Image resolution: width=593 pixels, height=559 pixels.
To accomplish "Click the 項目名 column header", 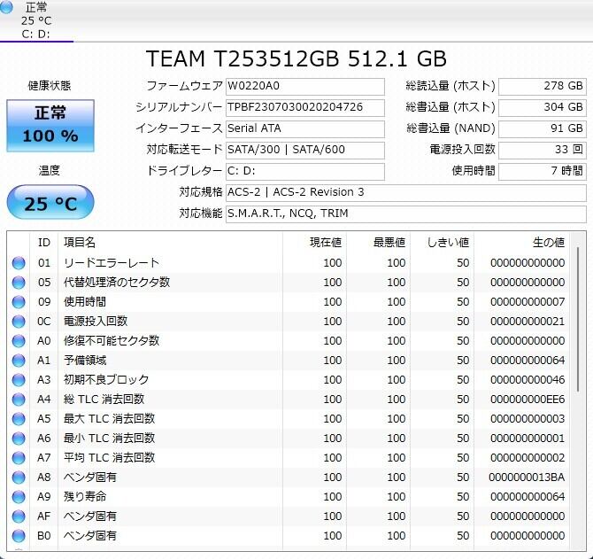I will click(80, 243).
